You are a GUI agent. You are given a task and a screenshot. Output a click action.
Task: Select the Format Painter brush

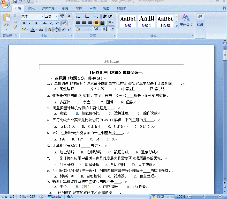15,27
